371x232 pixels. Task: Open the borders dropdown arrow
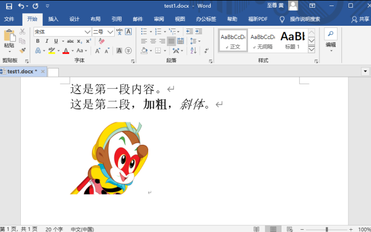pyautogui.click(x=165, y=50)
